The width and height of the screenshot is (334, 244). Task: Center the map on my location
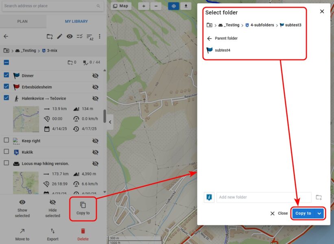[x=174, y=6]
